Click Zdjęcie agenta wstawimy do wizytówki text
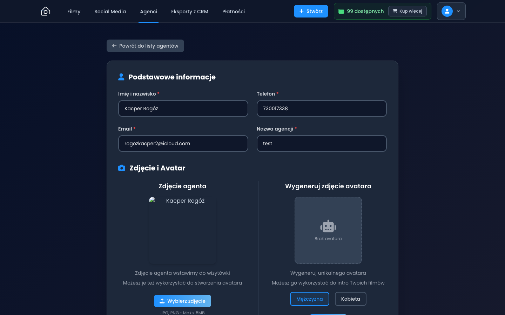 [x=182, y=273]
